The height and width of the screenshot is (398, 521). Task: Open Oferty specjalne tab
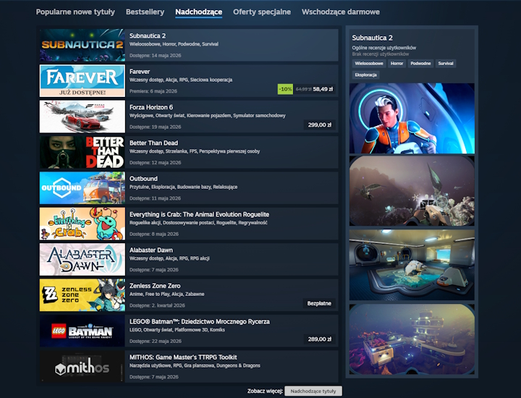coord(262,12)
